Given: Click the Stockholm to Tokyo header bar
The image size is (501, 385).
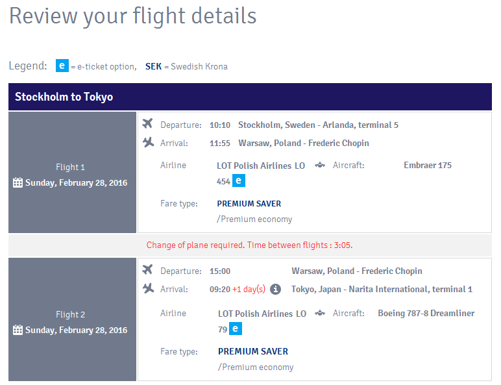Looking at the screenshot, I should 250,97.
